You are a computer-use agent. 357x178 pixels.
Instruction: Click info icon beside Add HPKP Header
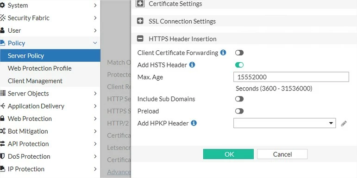(194, 123)
